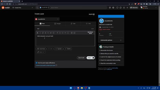160x90 pixels.
Task: Open the moderation shield icon in header
Action: [117, 8]
